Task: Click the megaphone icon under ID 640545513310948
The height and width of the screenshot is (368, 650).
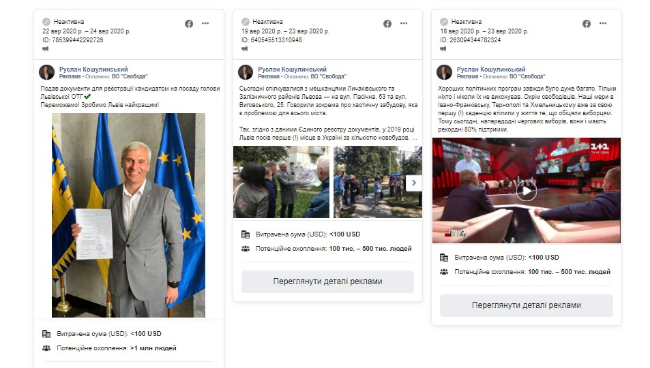Action: coord(245,48)
